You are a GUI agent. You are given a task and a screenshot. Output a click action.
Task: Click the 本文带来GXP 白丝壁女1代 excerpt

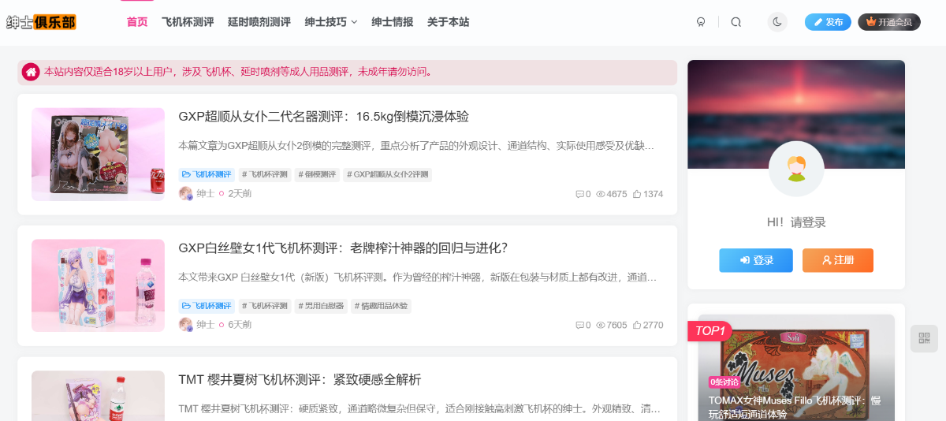click(x=417, y=278)
